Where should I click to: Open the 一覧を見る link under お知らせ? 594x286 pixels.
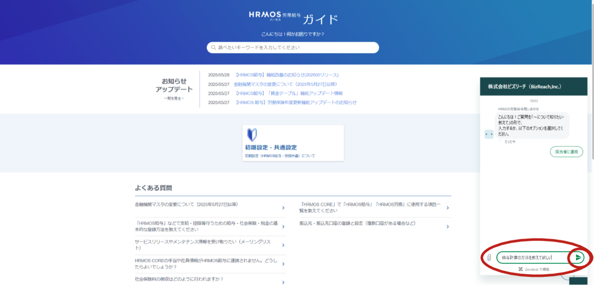pos(173,98)
